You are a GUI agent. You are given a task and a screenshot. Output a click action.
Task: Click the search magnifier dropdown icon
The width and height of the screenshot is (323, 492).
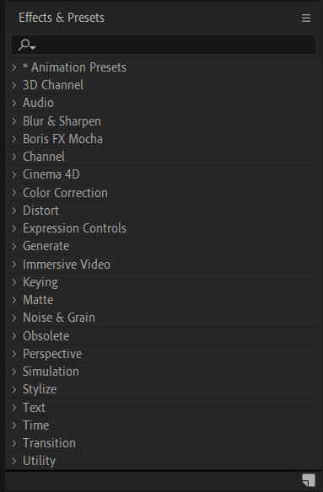tap(27, 45)
